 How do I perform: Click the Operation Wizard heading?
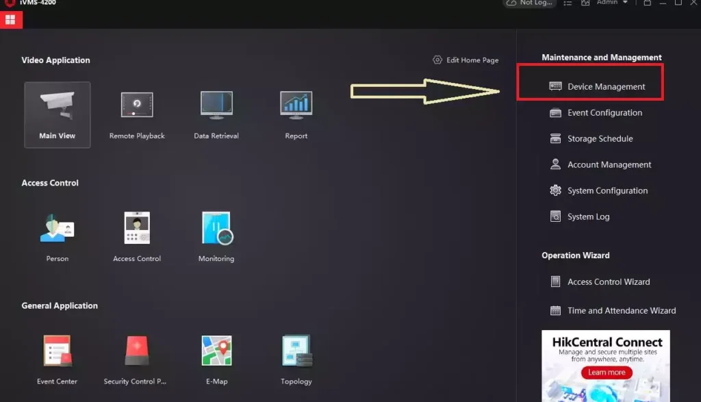click(575, 255)
